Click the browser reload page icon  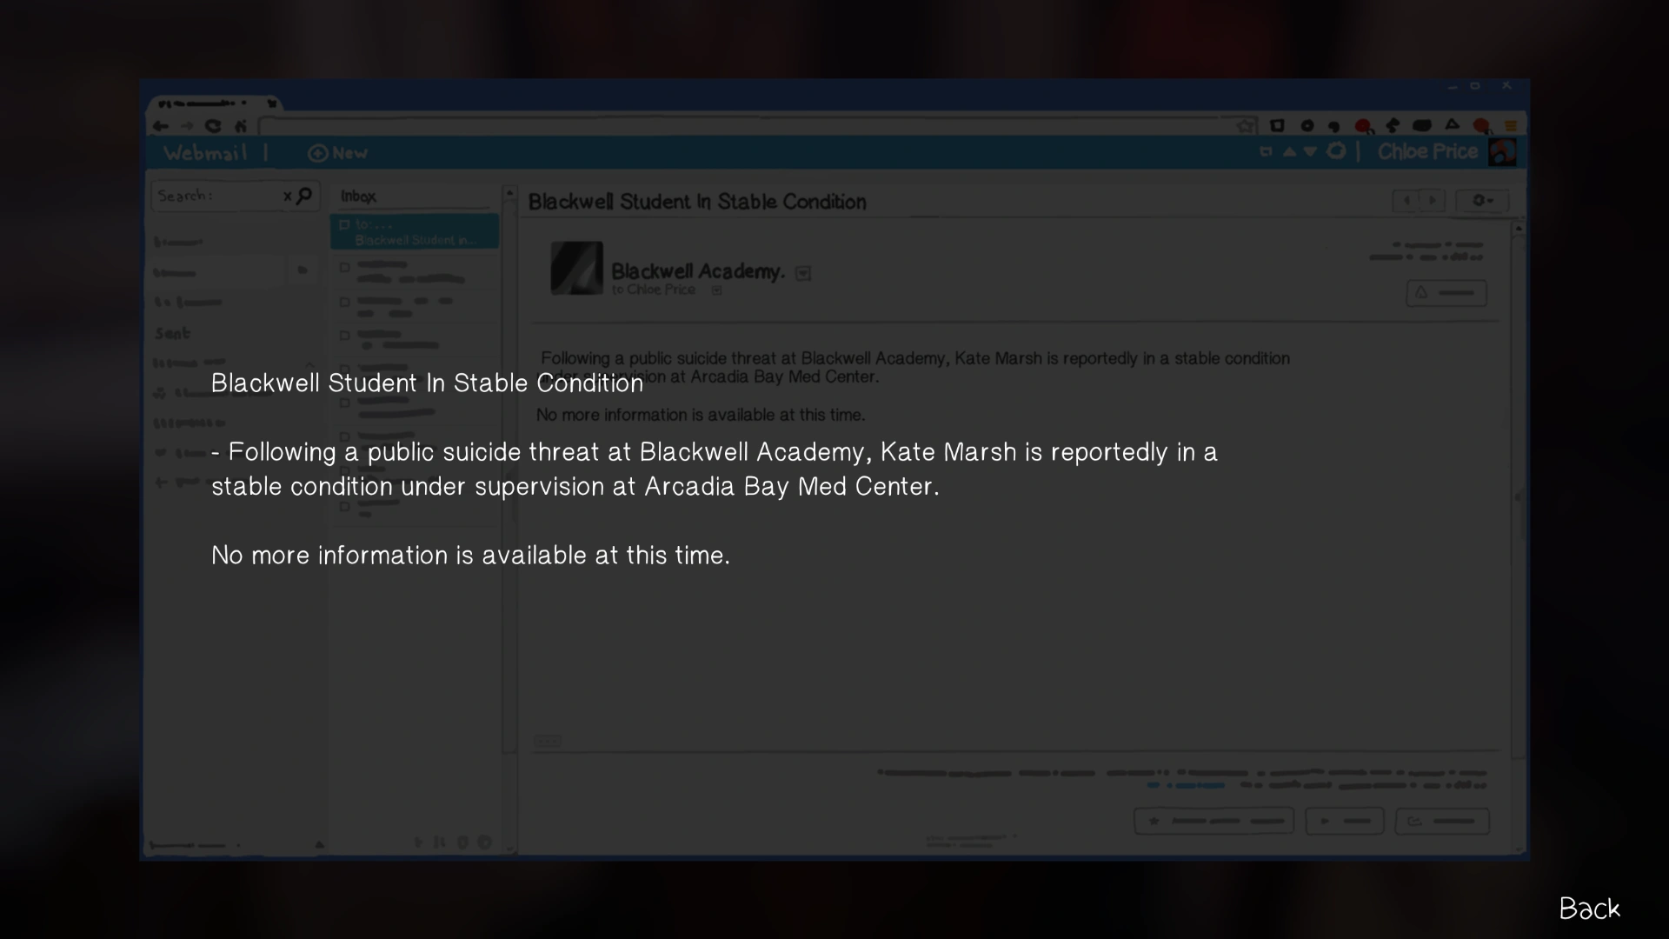(213, 127)
